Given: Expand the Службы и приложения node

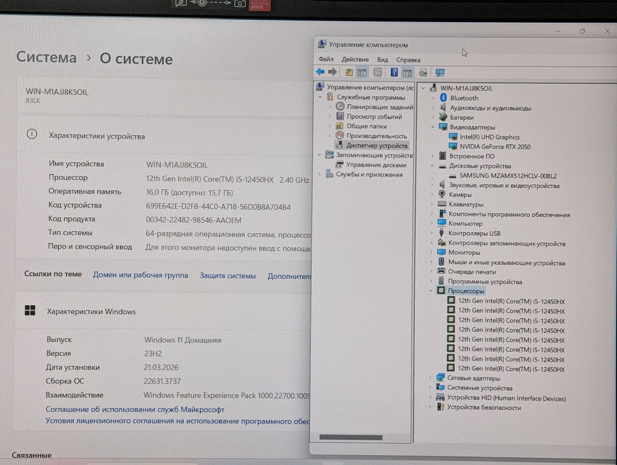Looking at the screenshot, I should [319, 174].
